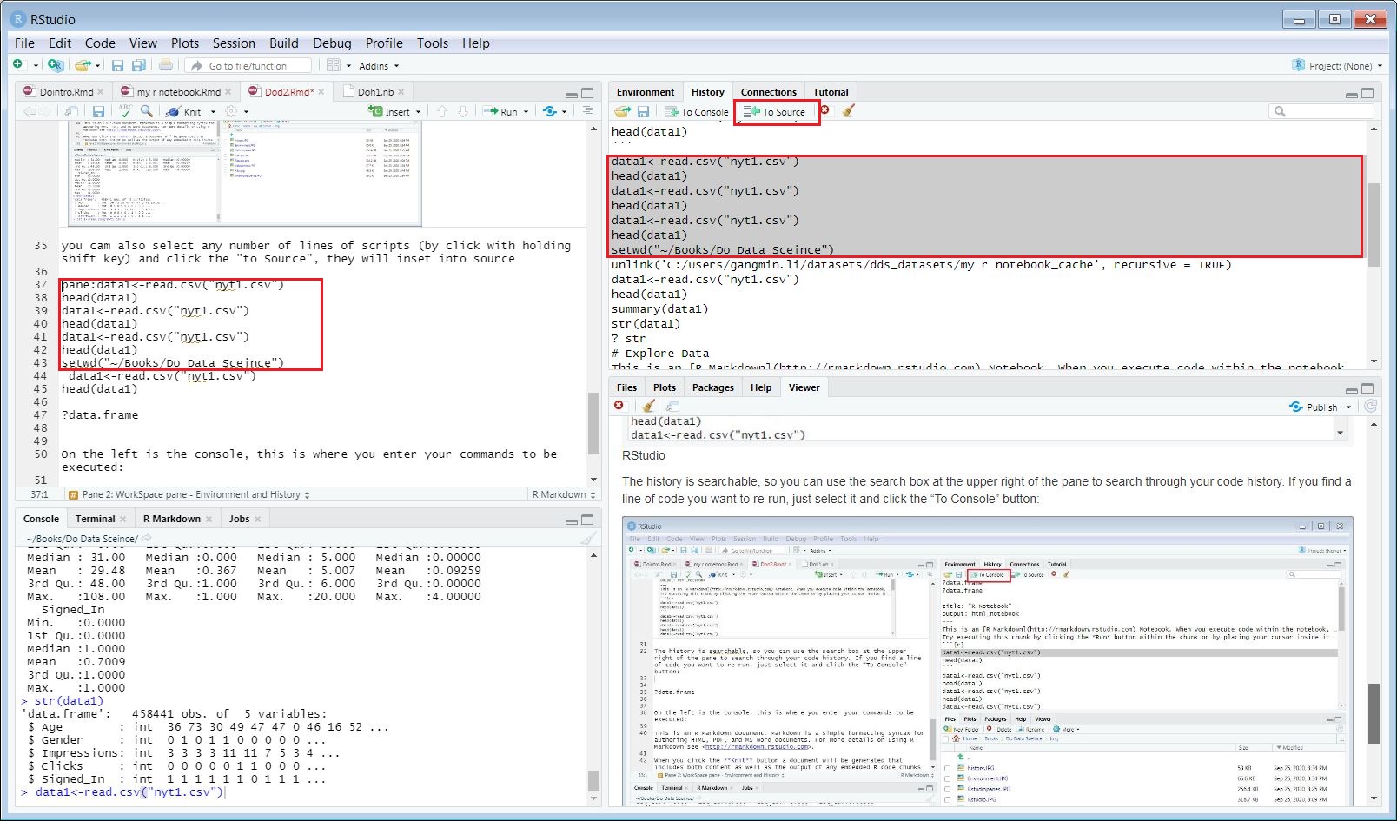This screenshot has width=1397, height=821.
Task: Click the editor settings gear icon
Action: tap(231, 111)
